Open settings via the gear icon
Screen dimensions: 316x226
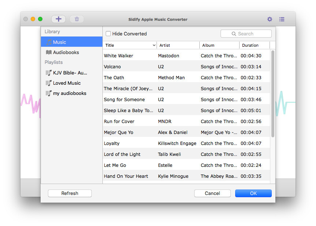click(x=270, y=19)
